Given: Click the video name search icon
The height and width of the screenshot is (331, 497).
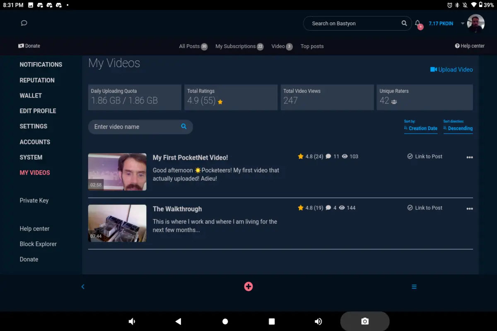Looking at the screenshot, I should pyautogui.click(x=184, y=127).
